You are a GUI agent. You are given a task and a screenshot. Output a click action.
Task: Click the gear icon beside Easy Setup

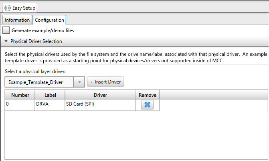7,8
